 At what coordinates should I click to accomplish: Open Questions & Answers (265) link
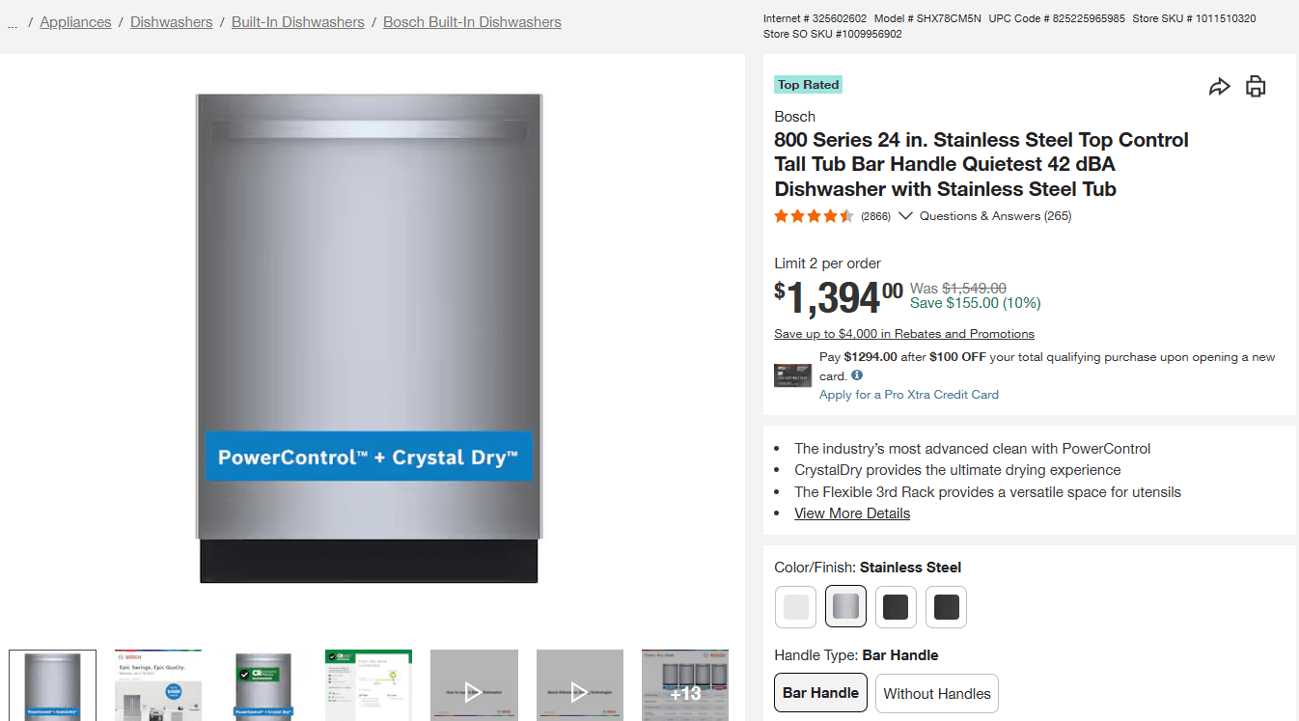click(x=995, y=216)
